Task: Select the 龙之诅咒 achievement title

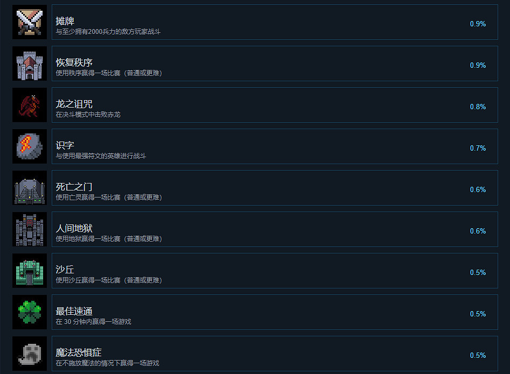Action: click(x=74, y=104)
